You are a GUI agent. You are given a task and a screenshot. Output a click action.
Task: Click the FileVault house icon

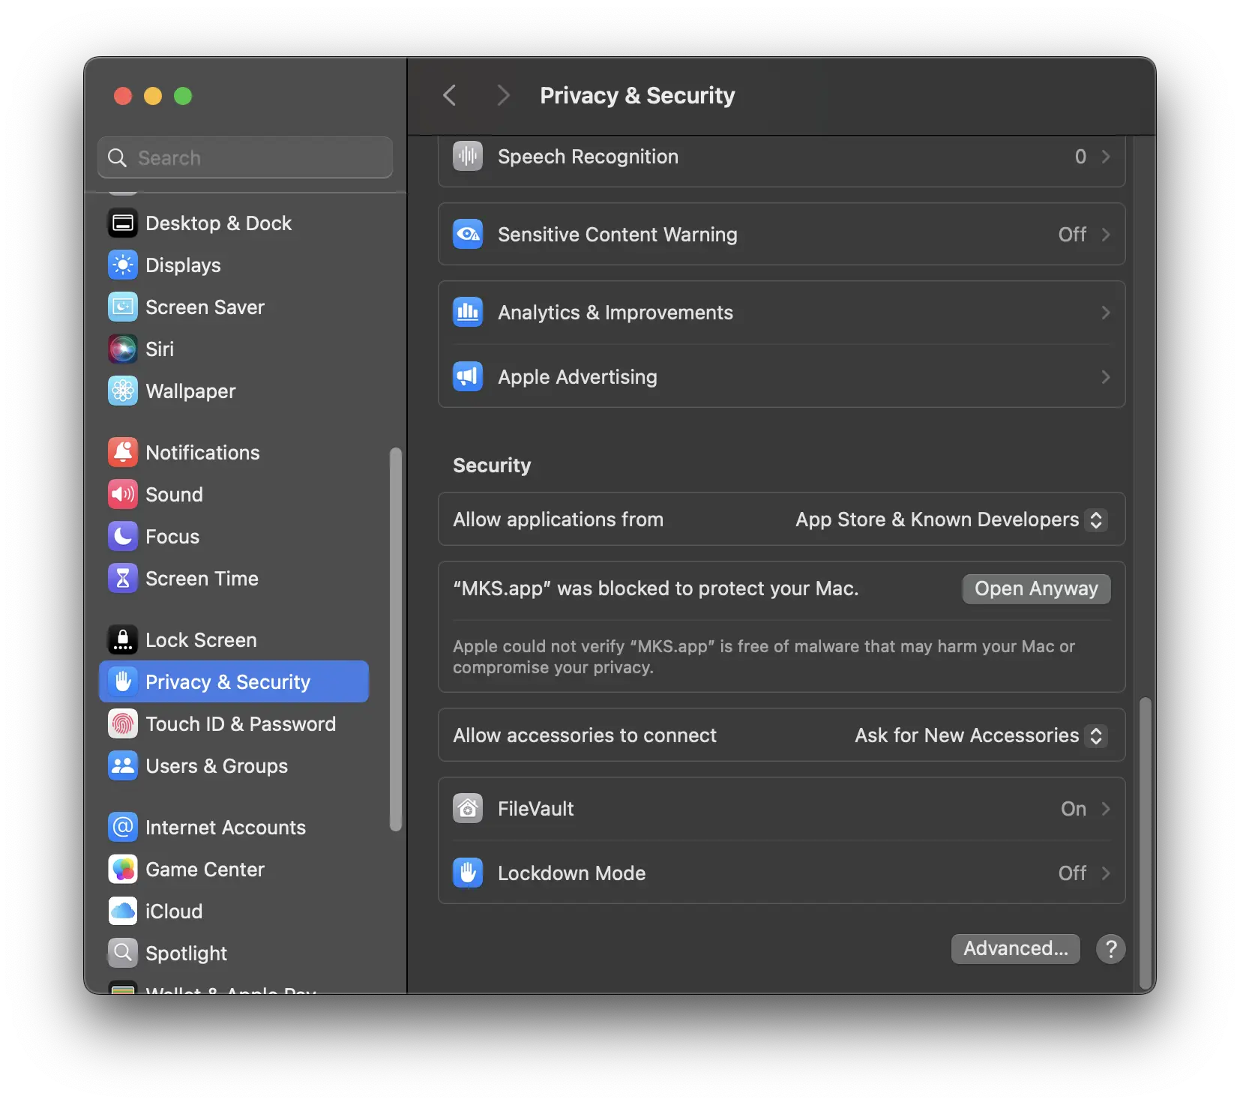pos(468,809)
